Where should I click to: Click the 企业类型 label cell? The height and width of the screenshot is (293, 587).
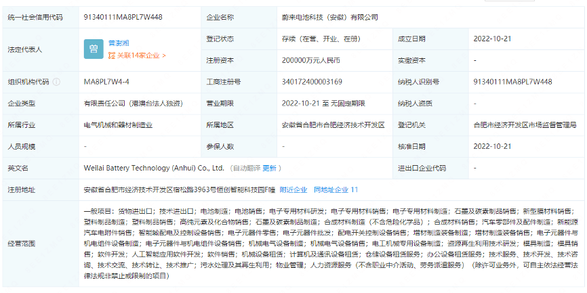(41, 104)
